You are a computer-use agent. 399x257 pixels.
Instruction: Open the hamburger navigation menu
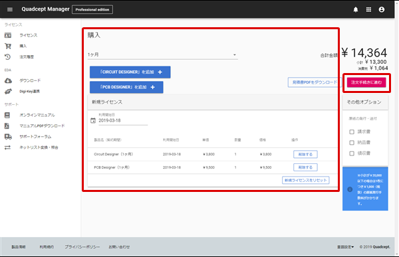tap(10, 9)
